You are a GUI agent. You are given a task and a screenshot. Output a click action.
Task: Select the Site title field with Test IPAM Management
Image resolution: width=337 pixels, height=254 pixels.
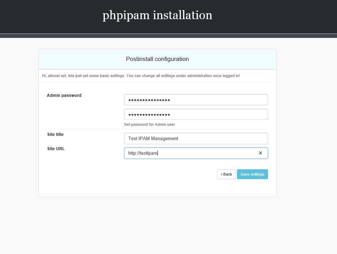point(196,139)
